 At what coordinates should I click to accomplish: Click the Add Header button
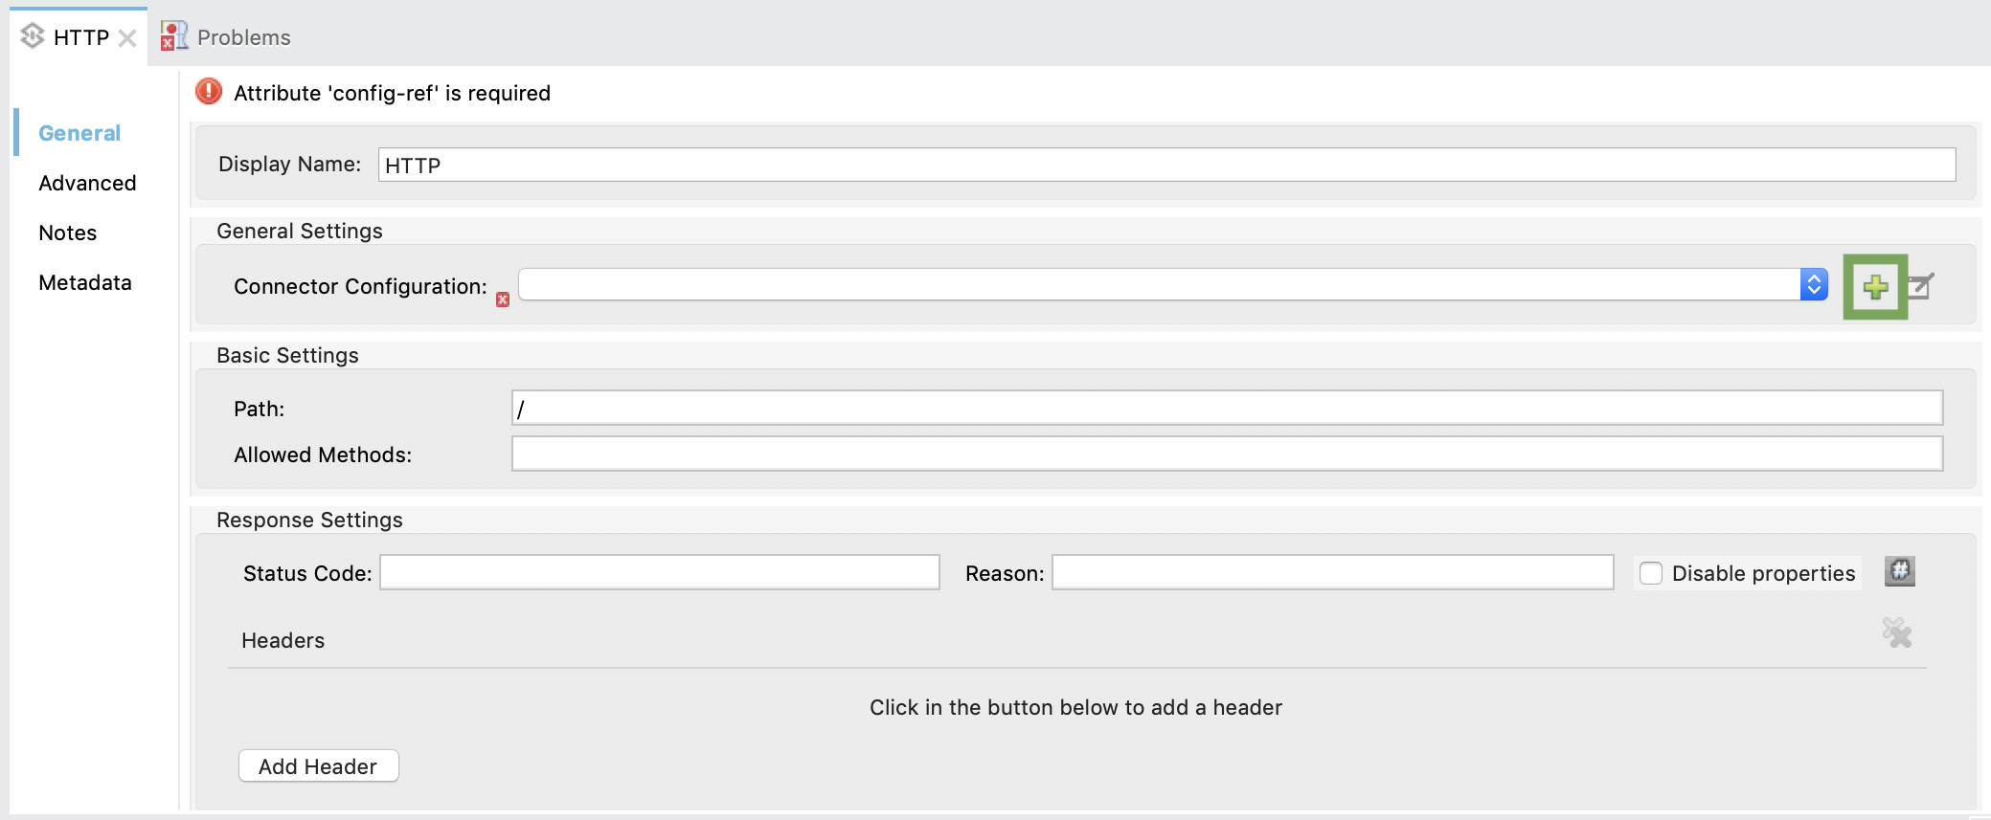(318, 766)
